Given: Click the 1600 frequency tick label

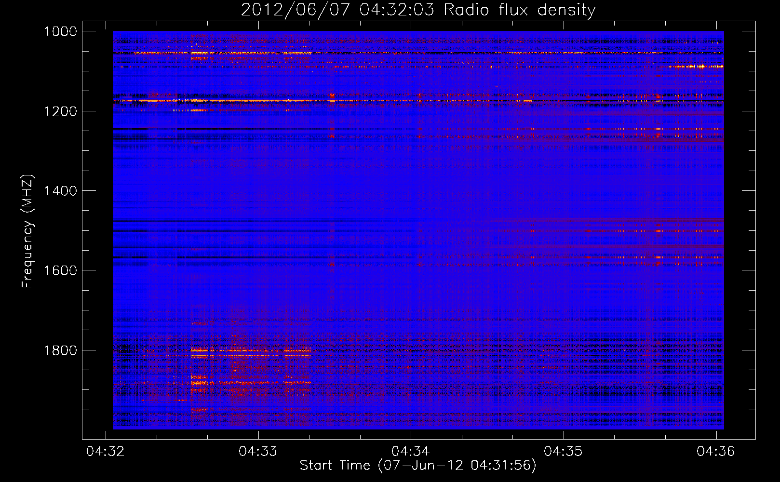Looking at the screenshot, I should point(60,270).
